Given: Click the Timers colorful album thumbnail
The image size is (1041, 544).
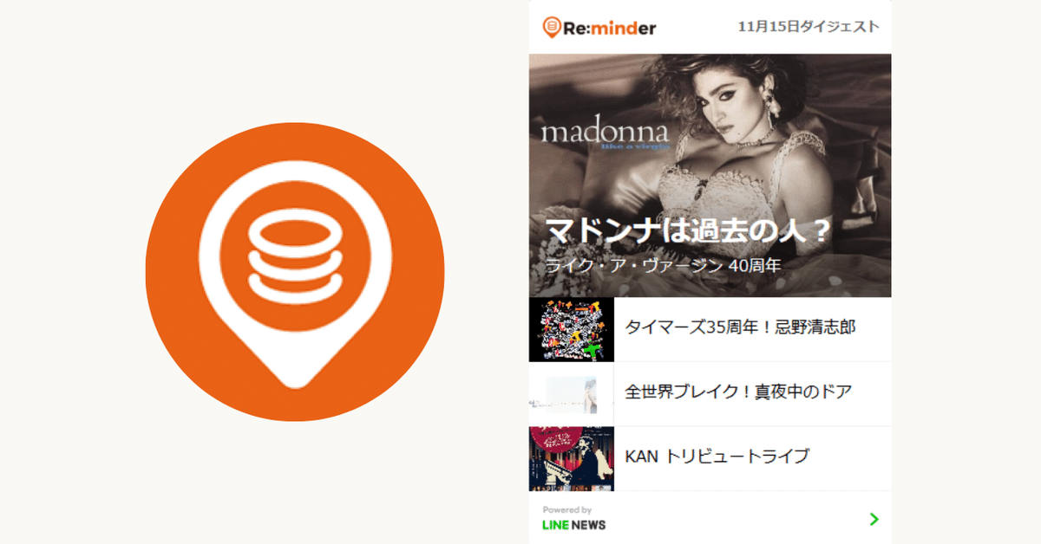Looking at the screenshot, I should tap(572, 329).
